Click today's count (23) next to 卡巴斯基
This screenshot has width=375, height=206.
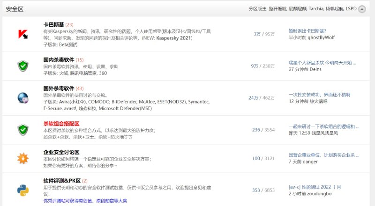(69, 25)
